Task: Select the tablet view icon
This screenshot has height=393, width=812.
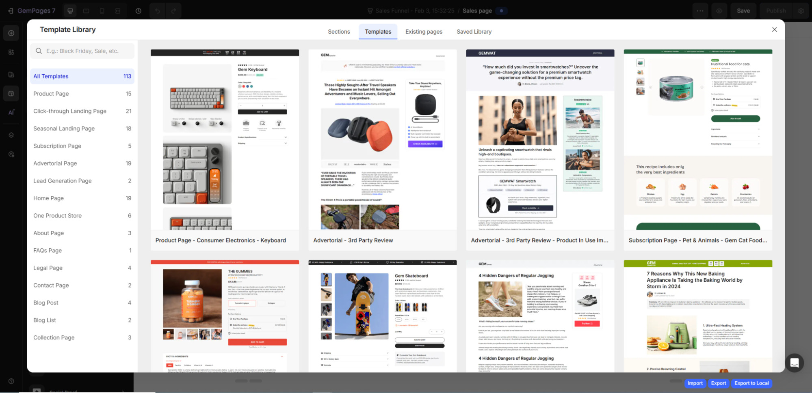Action: click(x=86, y=11)
